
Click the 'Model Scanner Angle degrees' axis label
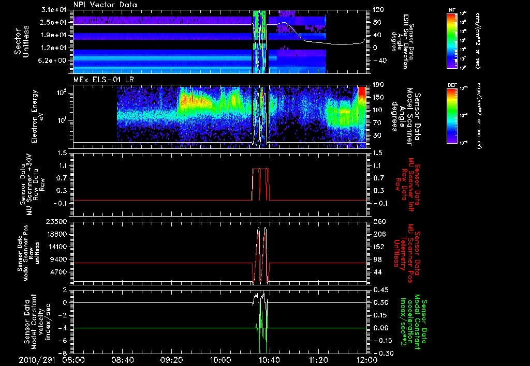[x=406, y=116]
